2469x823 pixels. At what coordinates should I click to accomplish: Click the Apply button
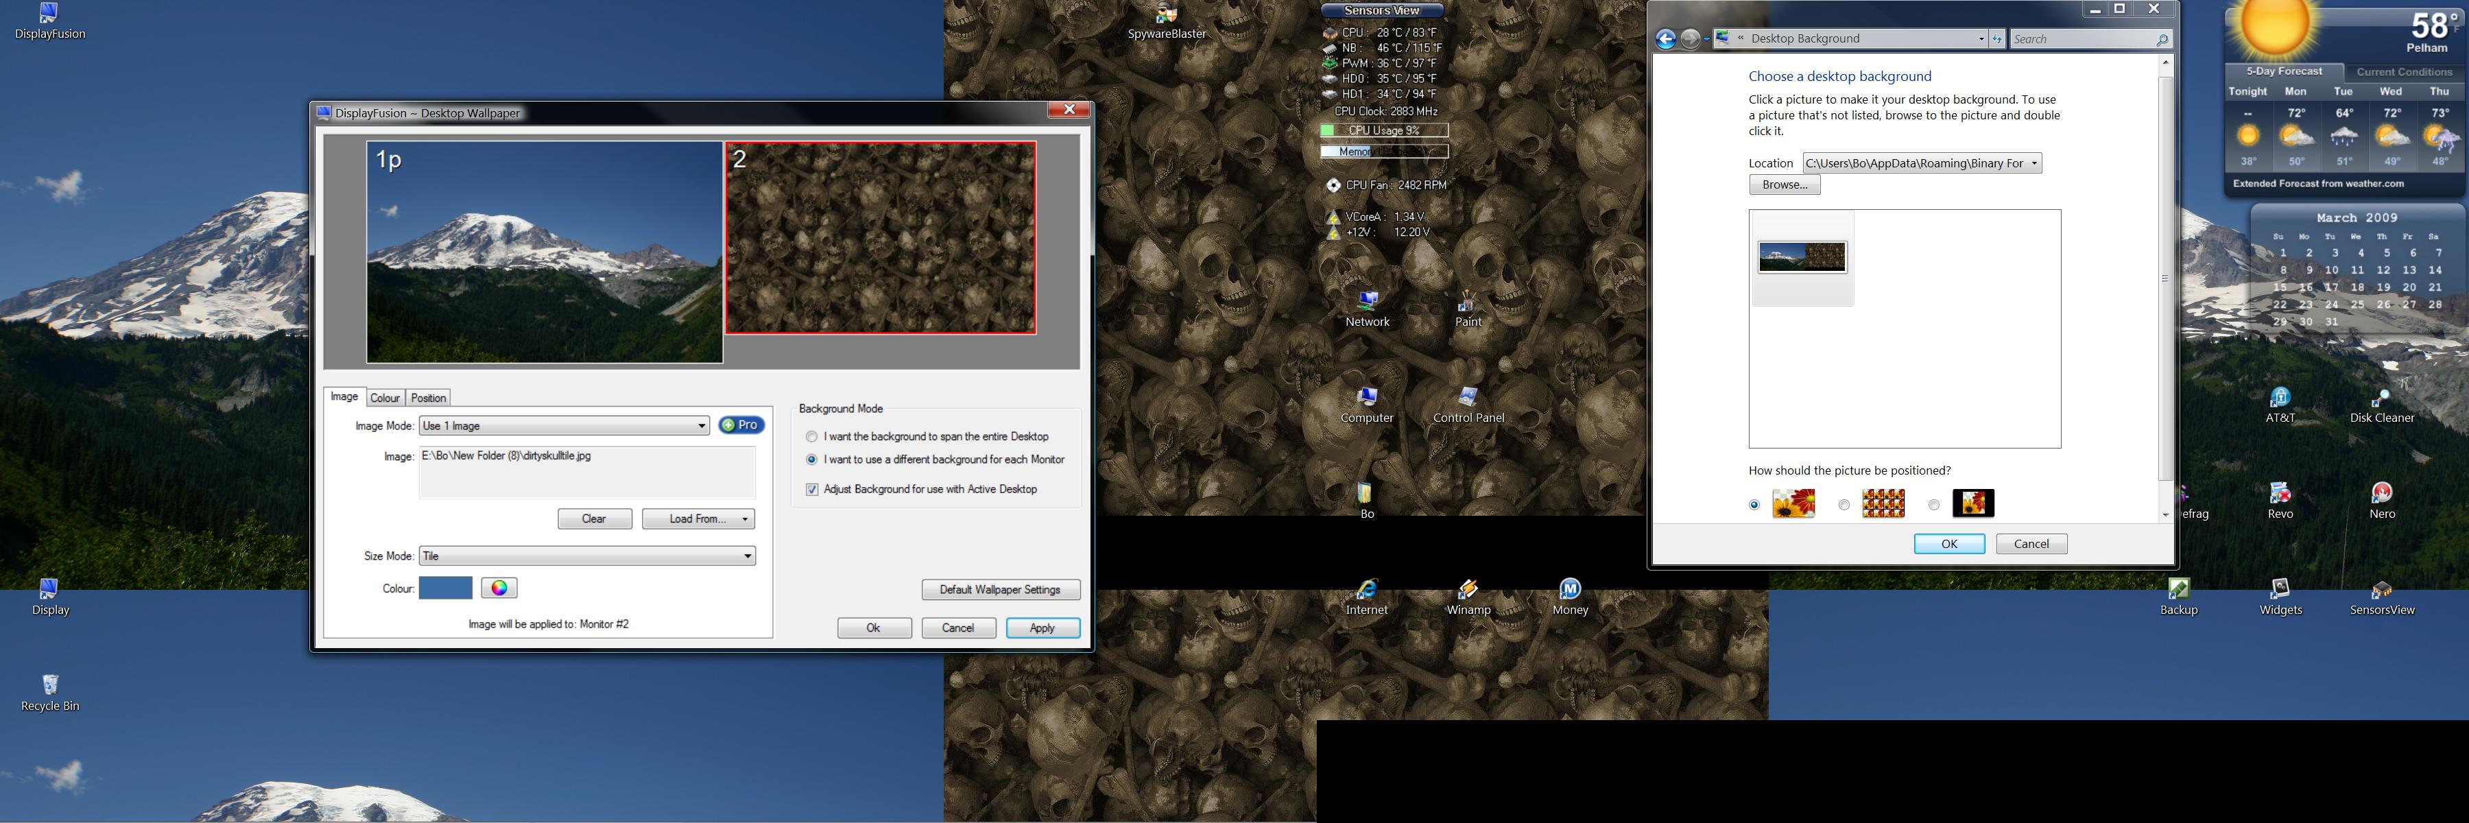tap(1042, 628)
